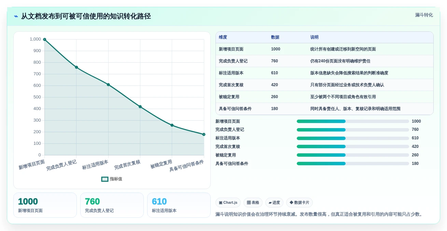Click the 数据卡片 tag chip
This screenshot has width=447, height=231.
(299, 202)
